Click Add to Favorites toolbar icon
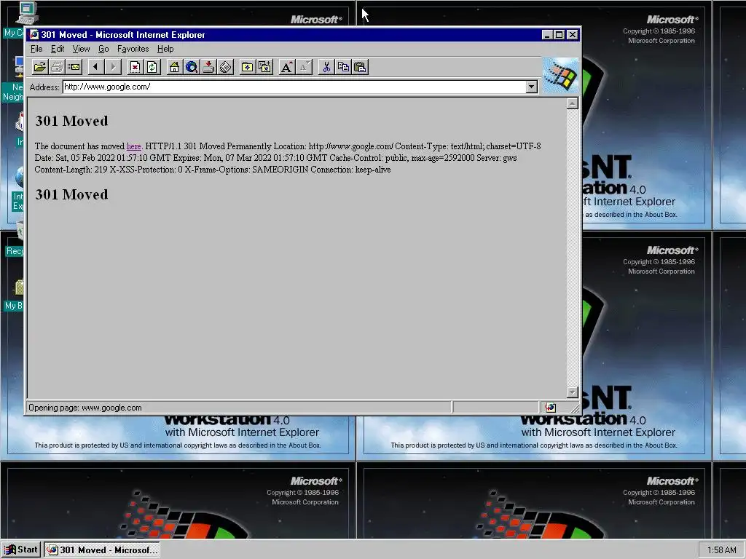The height and width of the screenshot is (559, 746). (x=264, y=67)
